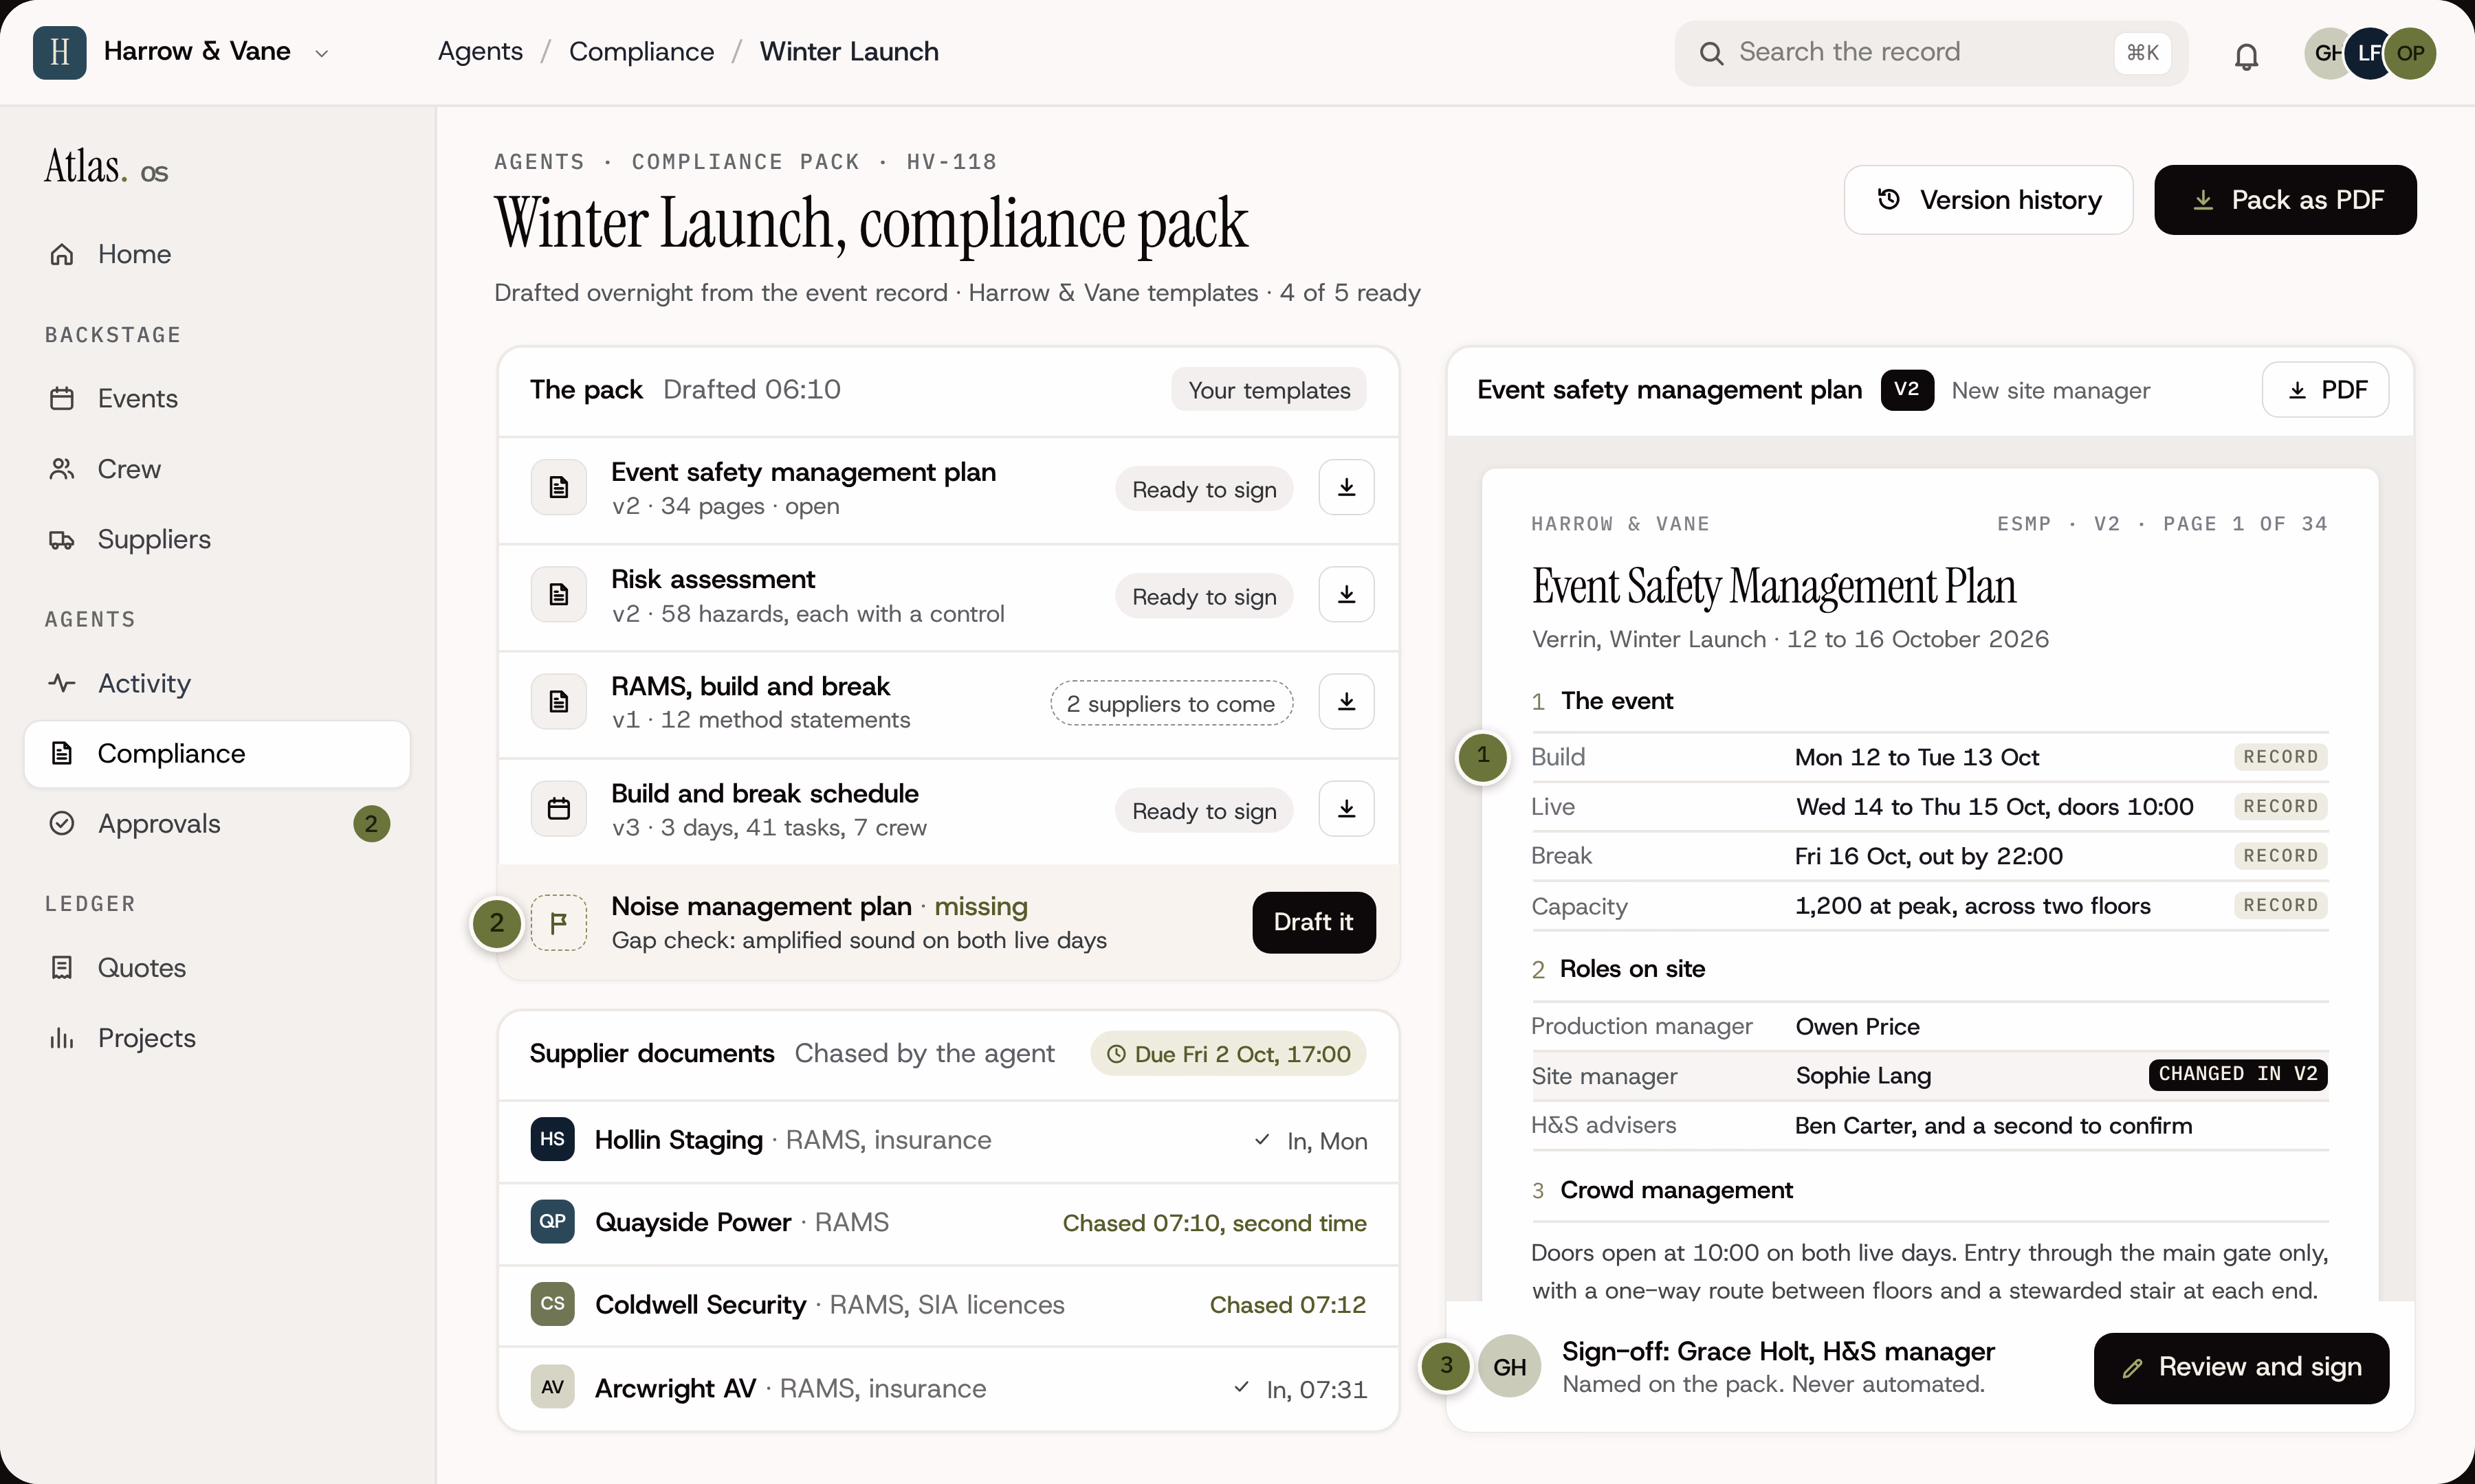
Task: Click the 2 suppliers to come badge
Action: click(x=1171, y=703)
